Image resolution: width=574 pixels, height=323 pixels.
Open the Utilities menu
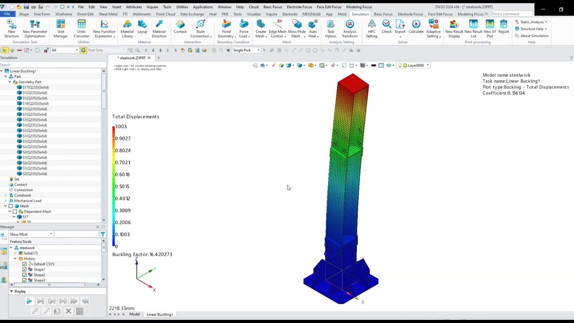click(x=182, y=7)
